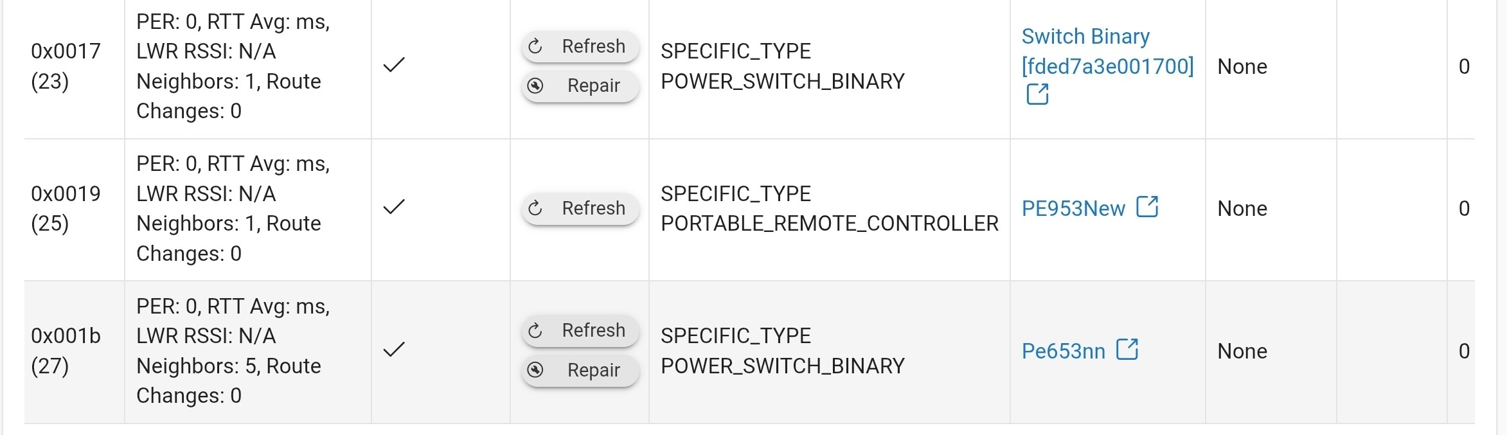The height and width of the screenshot is (435, 1507).
Task: Click external-link icon beside Pe653nn
Action: click(1127, 350)
